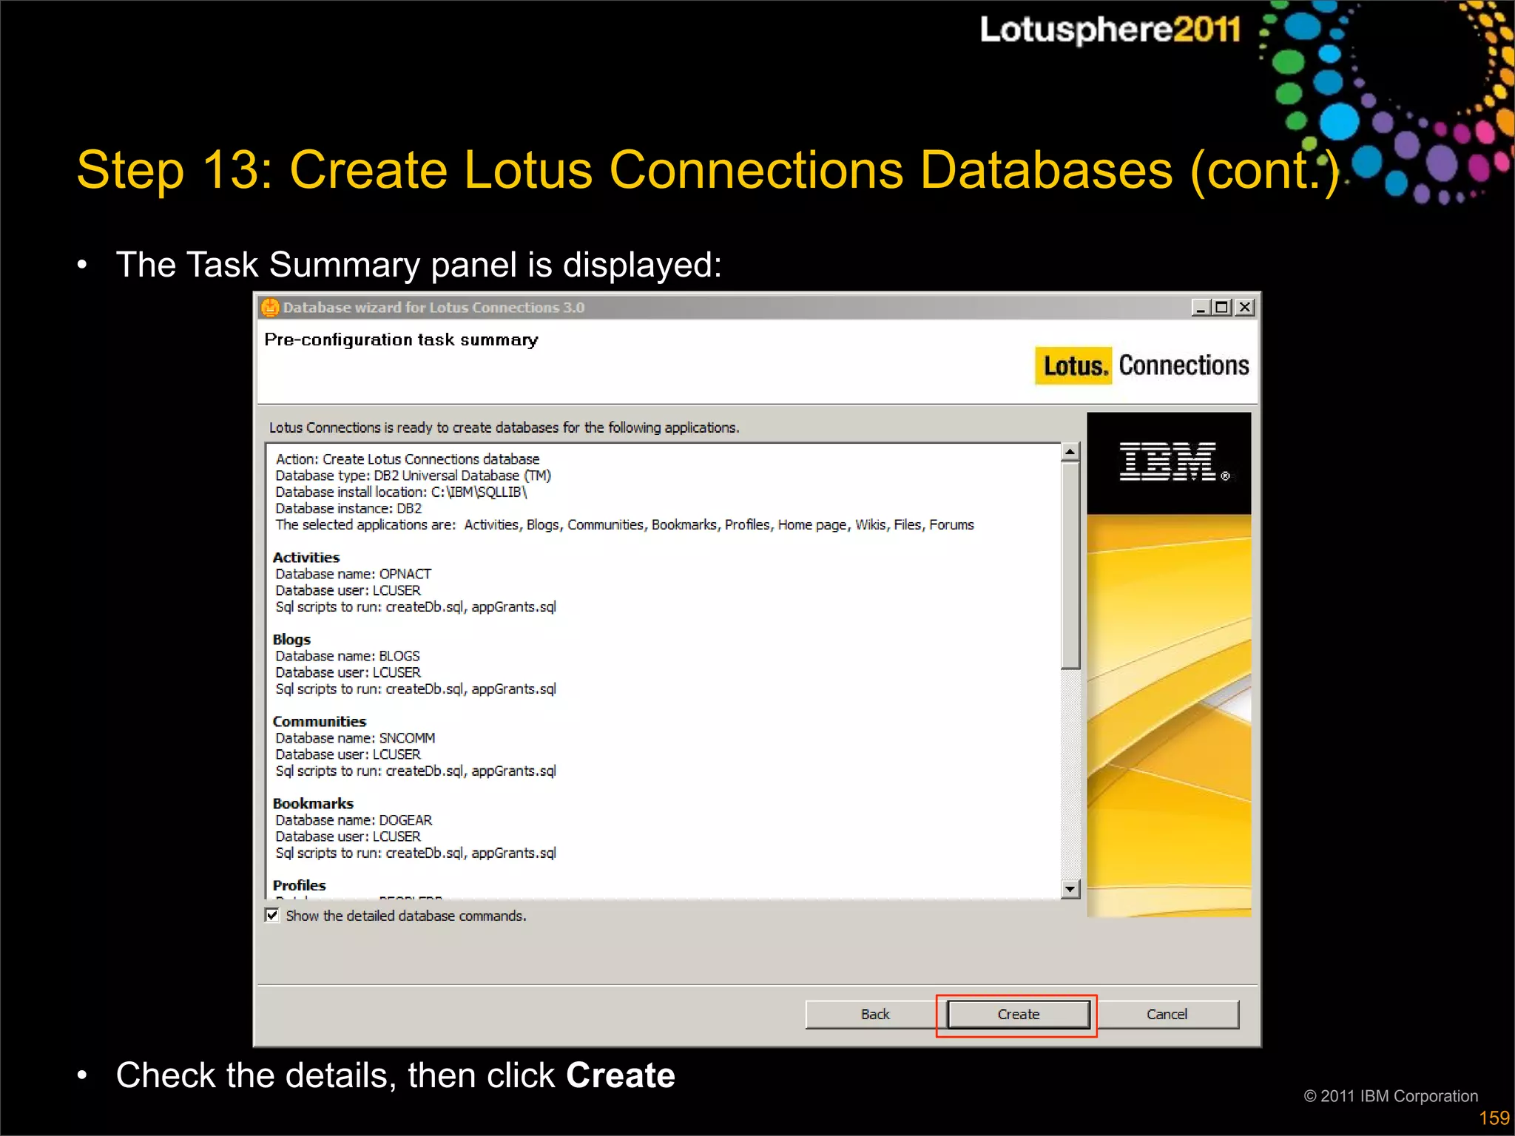The image size is (1515, 1136).
Task: Click the selected applications list line
Action: pyautogui.click(x=625, y=525)
